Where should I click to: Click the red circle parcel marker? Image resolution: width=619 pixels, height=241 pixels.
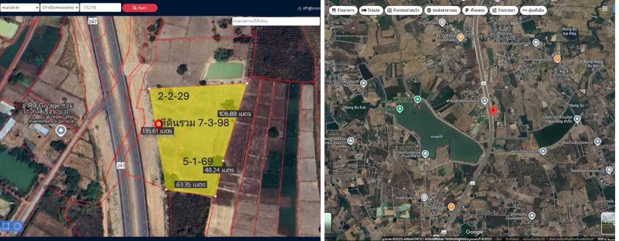[158, 123]
